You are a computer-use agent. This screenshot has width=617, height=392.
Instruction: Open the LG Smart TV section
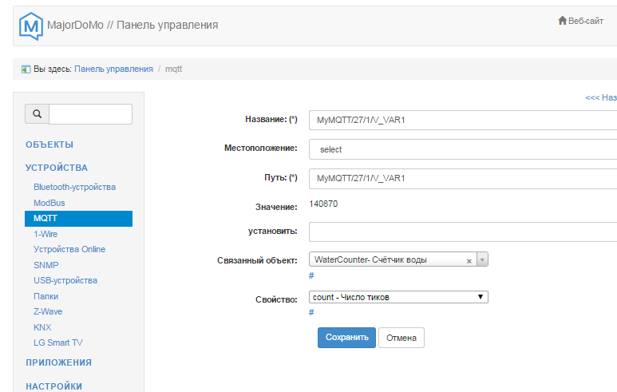[58, 343]
